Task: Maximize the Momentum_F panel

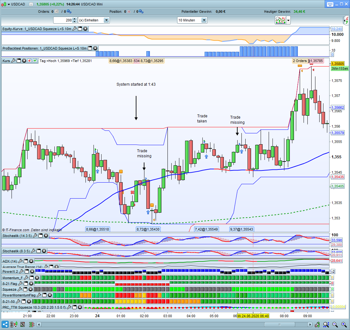Action: click(x=32, y=278)
